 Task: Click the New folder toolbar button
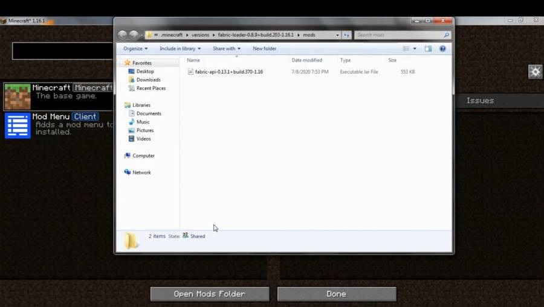264,48
